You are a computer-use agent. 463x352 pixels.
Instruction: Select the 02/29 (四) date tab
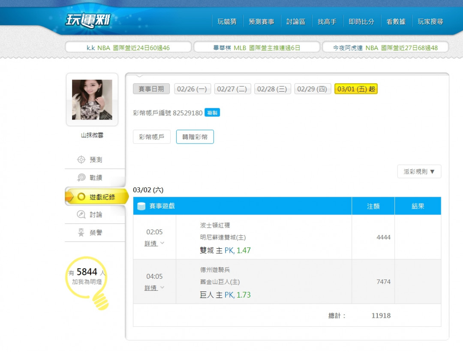click(x=312, y=89)
